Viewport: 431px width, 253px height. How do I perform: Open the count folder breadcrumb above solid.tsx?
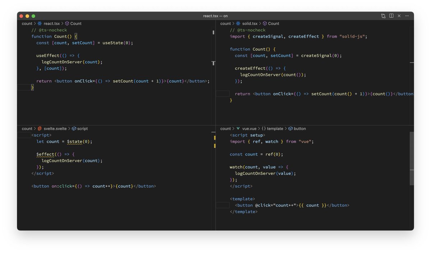point(226,23)
